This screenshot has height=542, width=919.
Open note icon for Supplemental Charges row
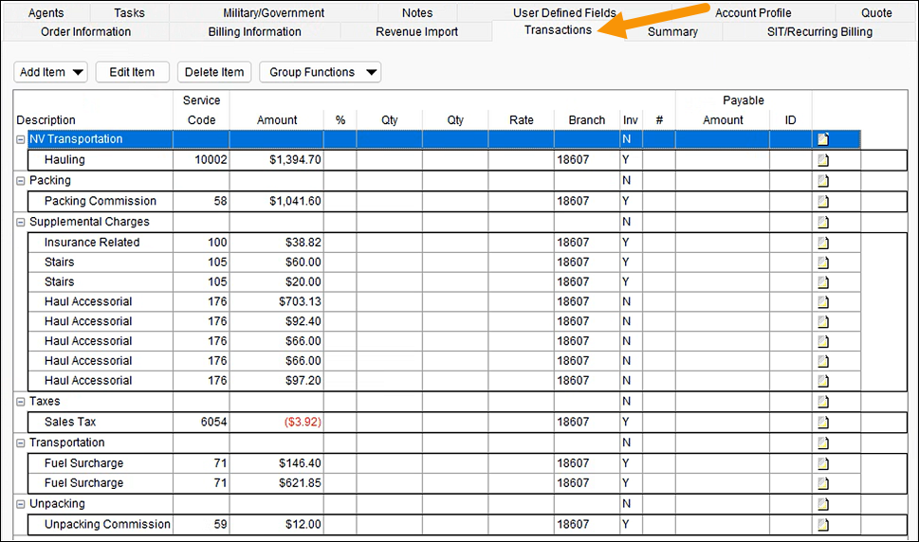pos(823,222)
